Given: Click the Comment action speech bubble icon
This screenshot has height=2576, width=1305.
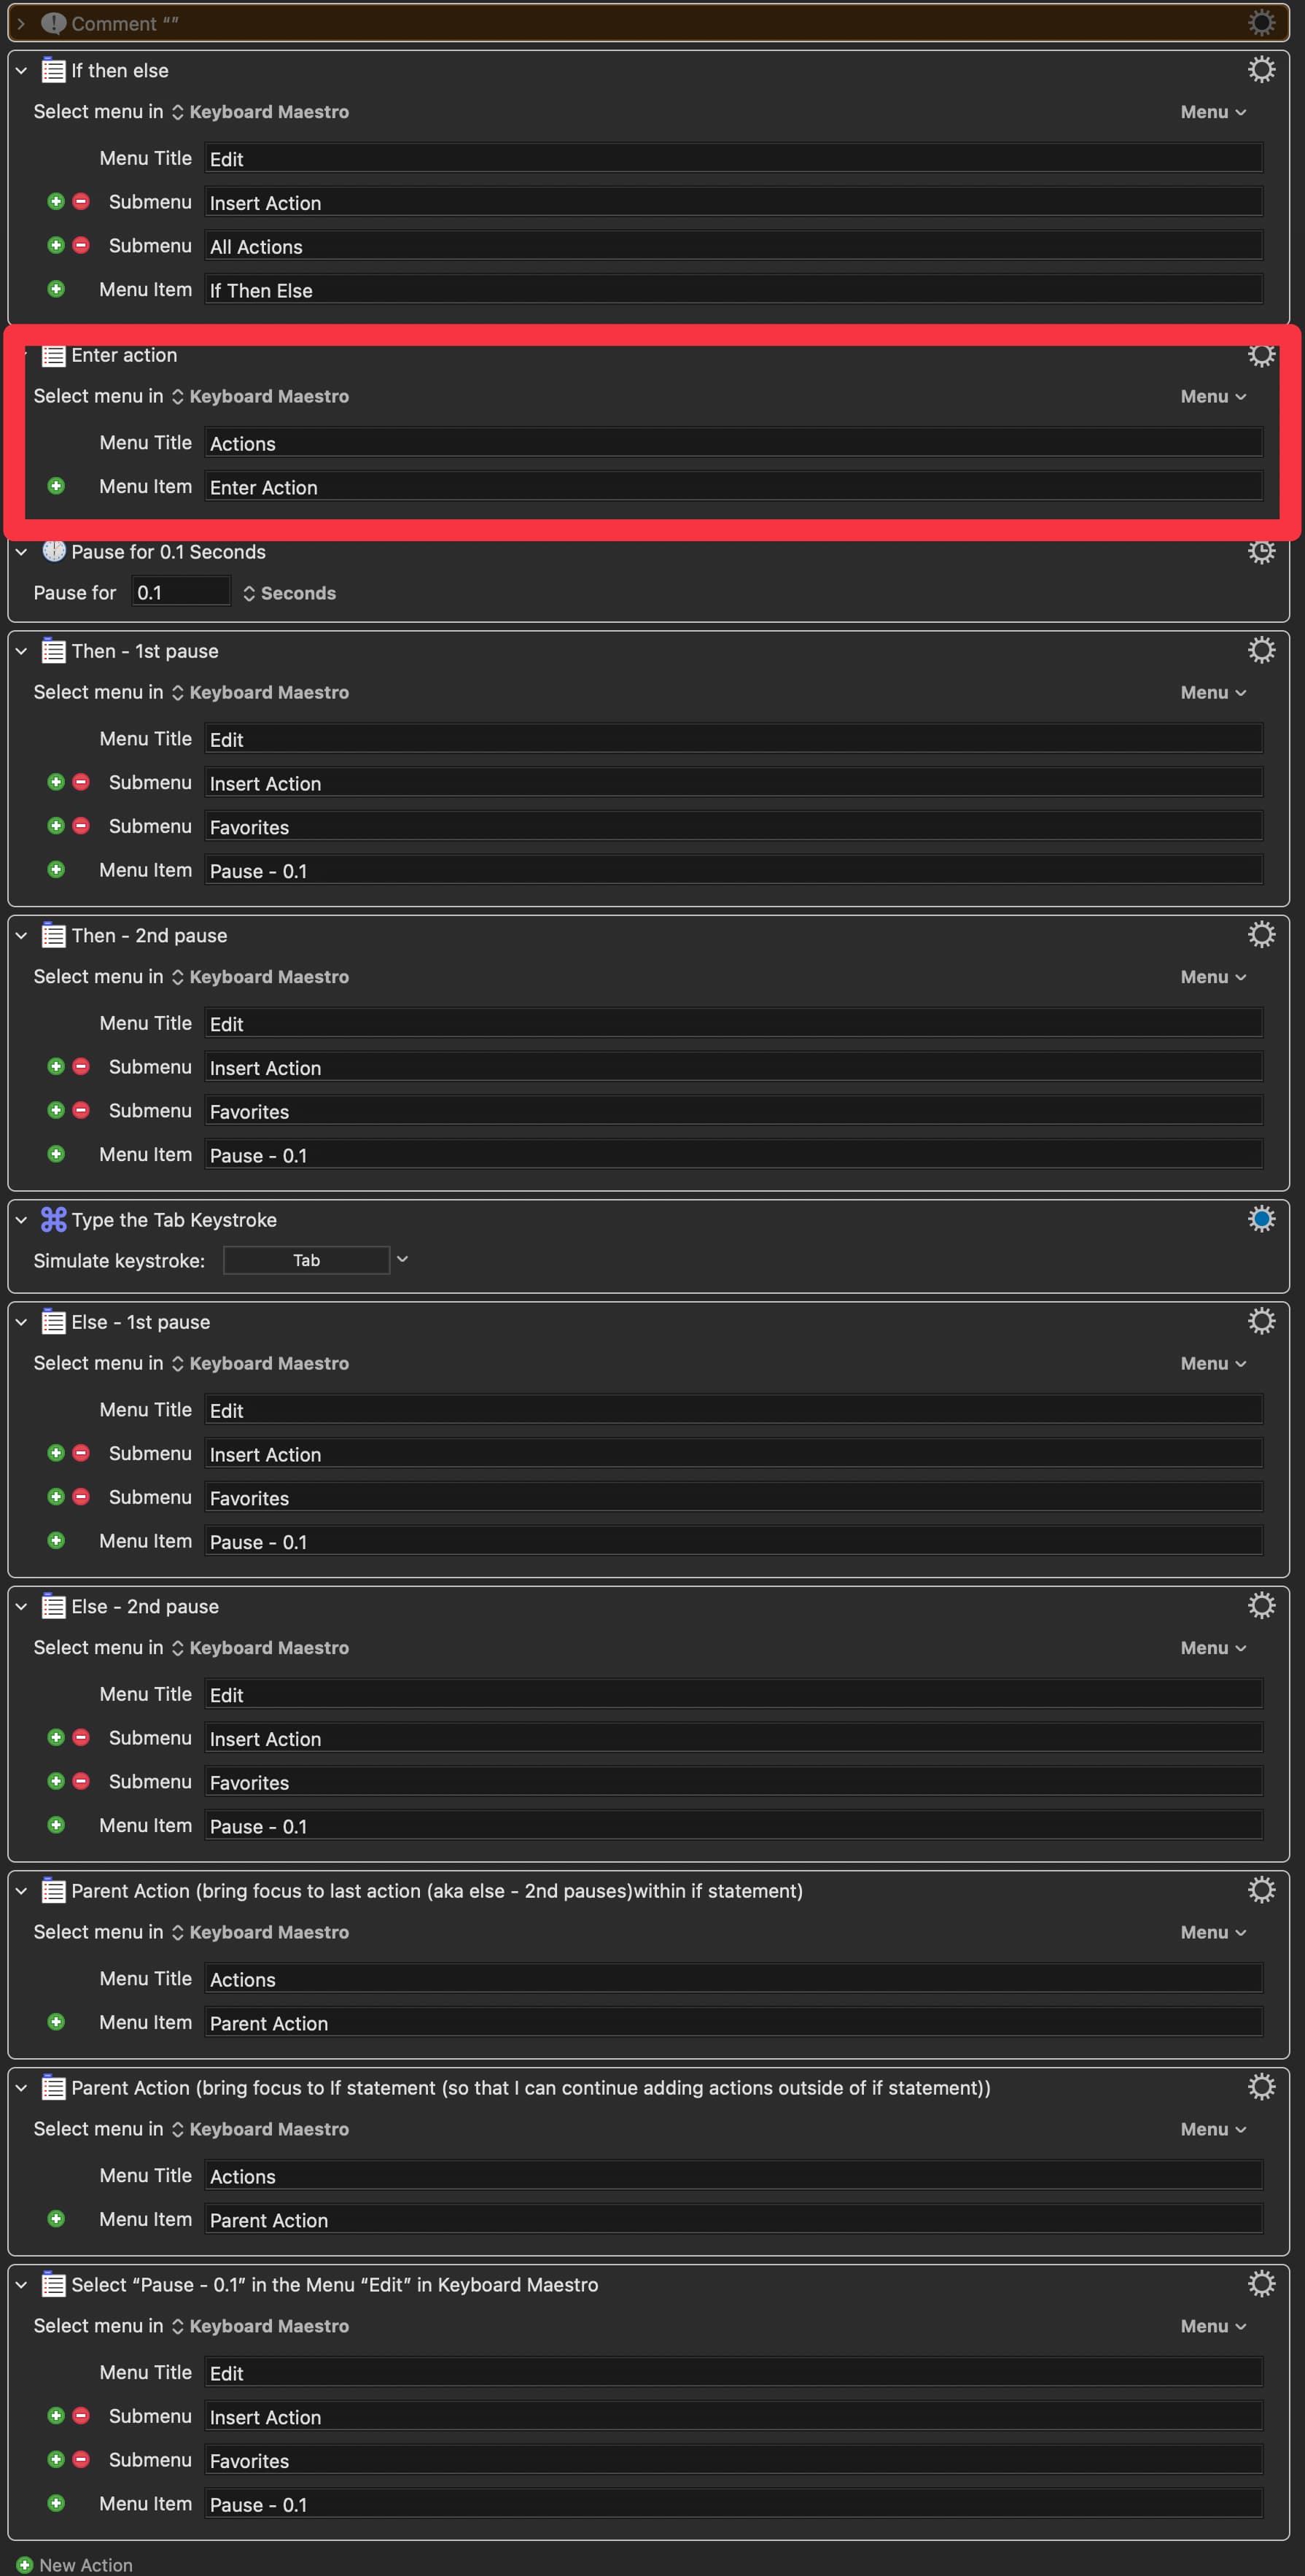Looking at the screenshot, I should coord(53,23).
